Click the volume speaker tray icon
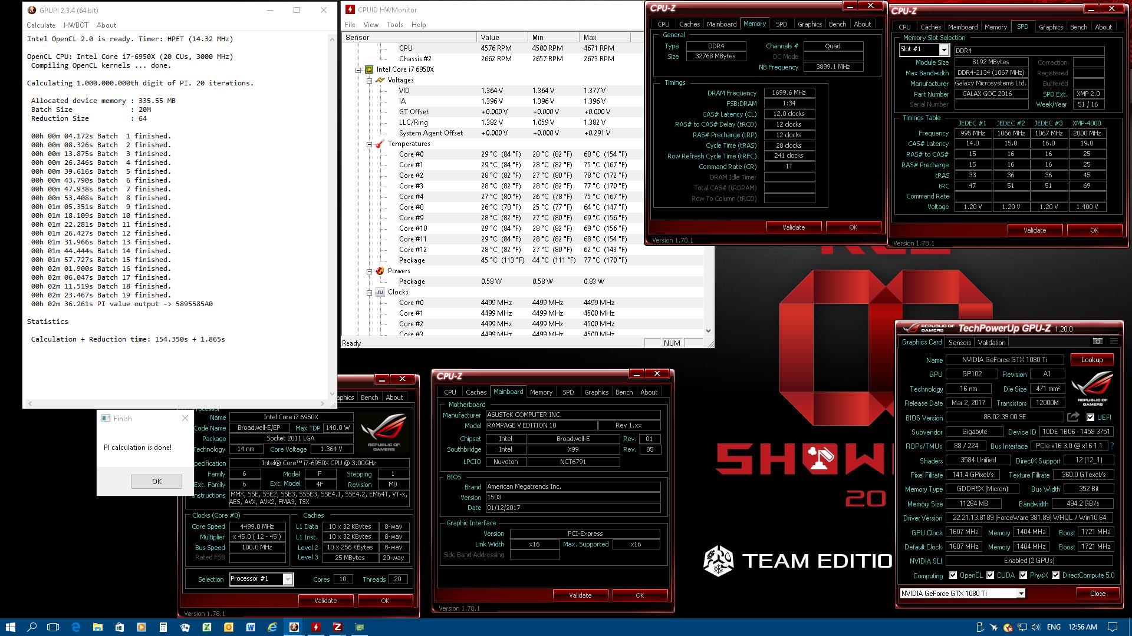This screenshot has height=636, width=1132. pyautogui.click(x=1036, y=627)
